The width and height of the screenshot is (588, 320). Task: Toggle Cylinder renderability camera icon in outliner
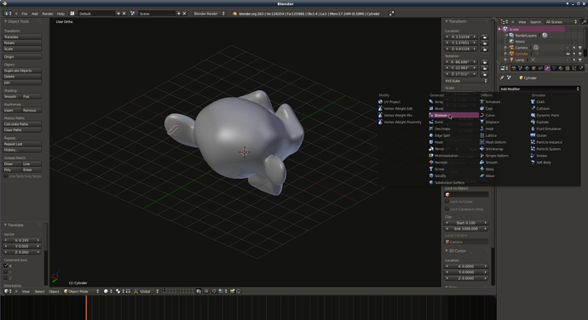(x=580, y=54)
